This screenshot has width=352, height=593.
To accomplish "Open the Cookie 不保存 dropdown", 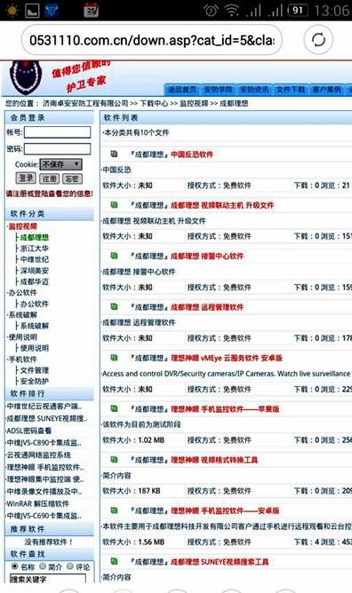I will point(60,164).
